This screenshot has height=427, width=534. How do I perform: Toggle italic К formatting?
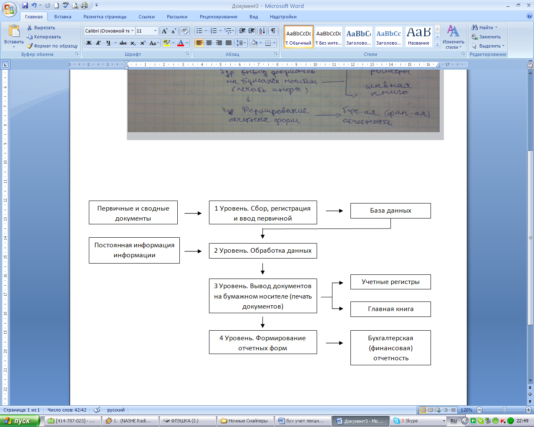98,43
